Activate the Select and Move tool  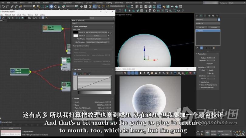click(x=51, y=6)
